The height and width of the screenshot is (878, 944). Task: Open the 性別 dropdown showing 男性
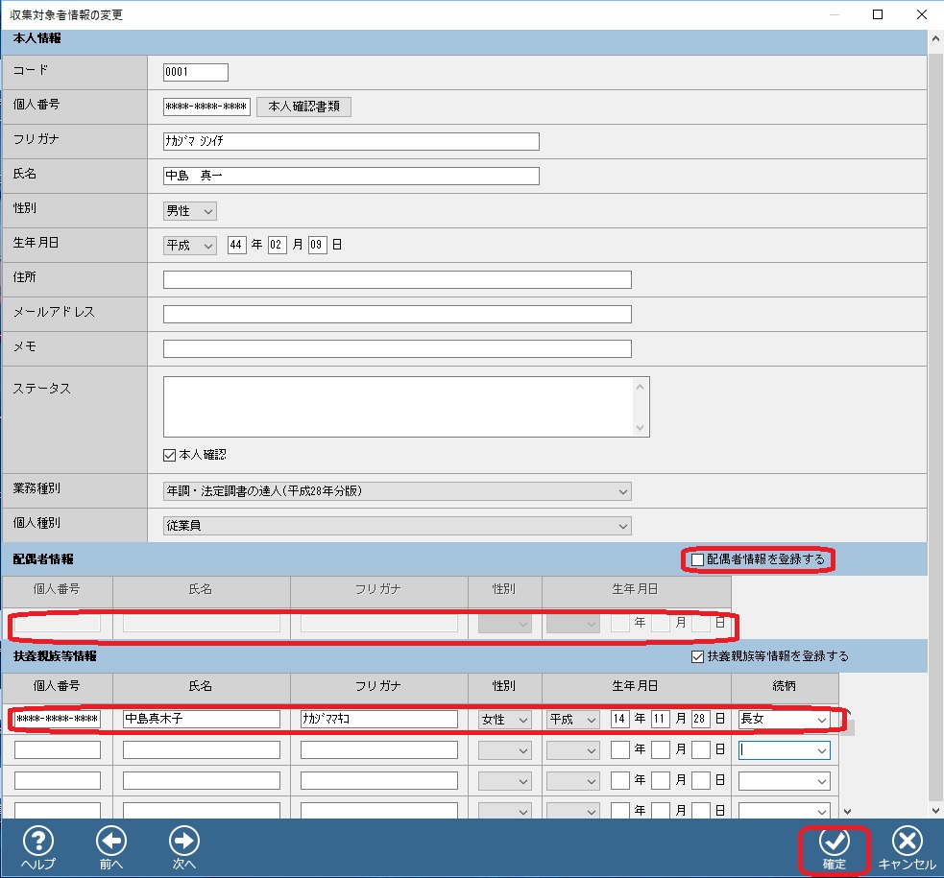[x=190, y=210]
